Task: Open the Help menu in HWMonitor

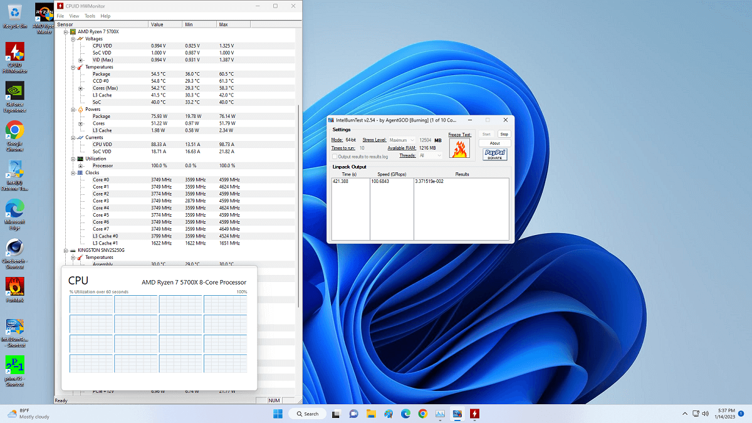Action: pyautogui.click(x=105, y=16)
